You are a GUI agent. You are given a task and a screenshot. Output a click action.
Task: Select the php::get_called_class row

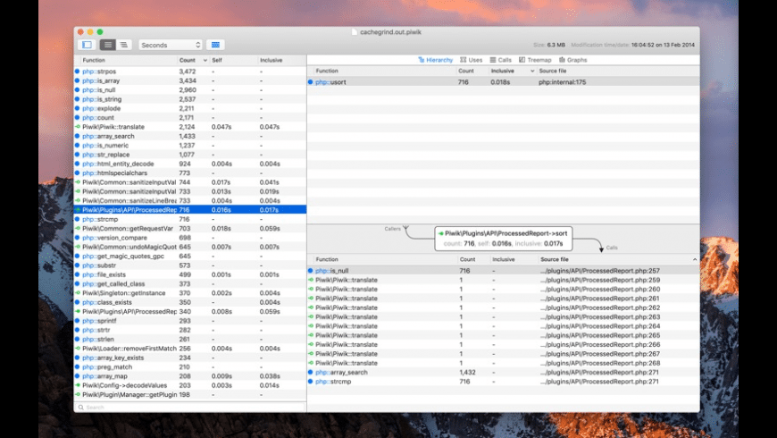[190, 283]
